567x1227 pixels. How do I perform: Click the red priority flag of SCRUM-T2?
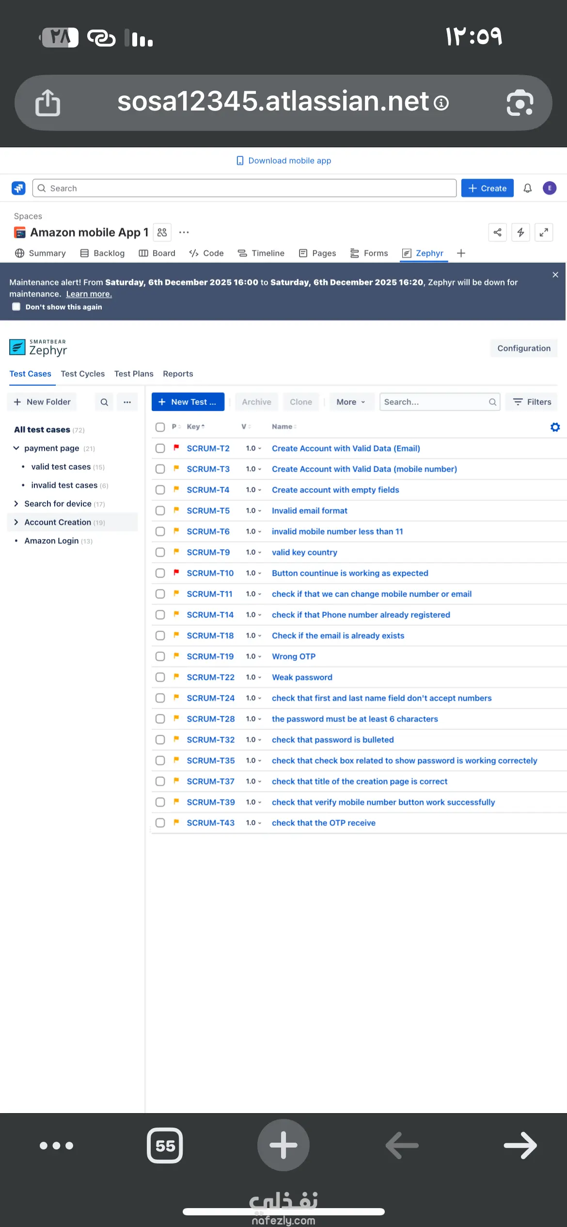[176, 448]
